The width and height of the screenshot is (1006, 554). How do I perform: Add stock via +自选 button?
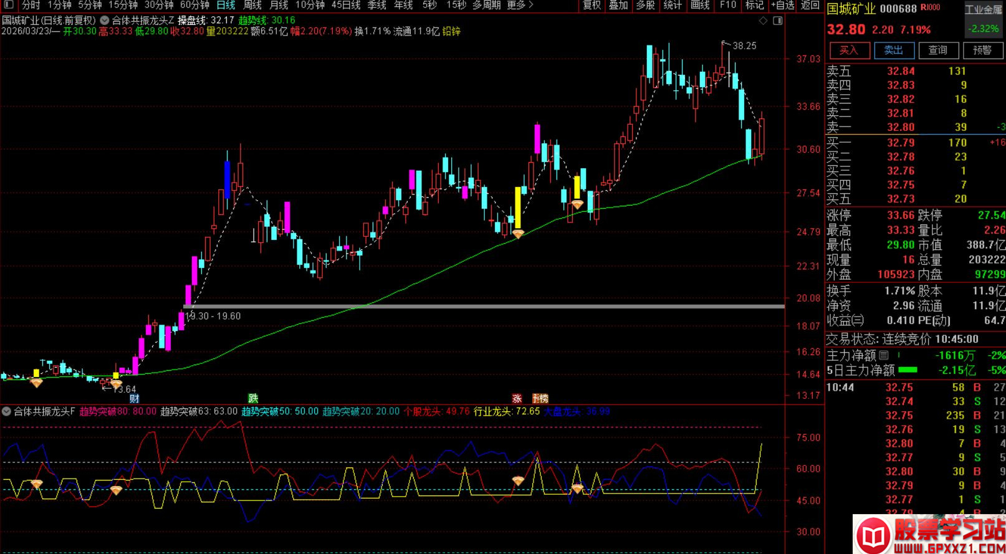(x=783, y=5)
